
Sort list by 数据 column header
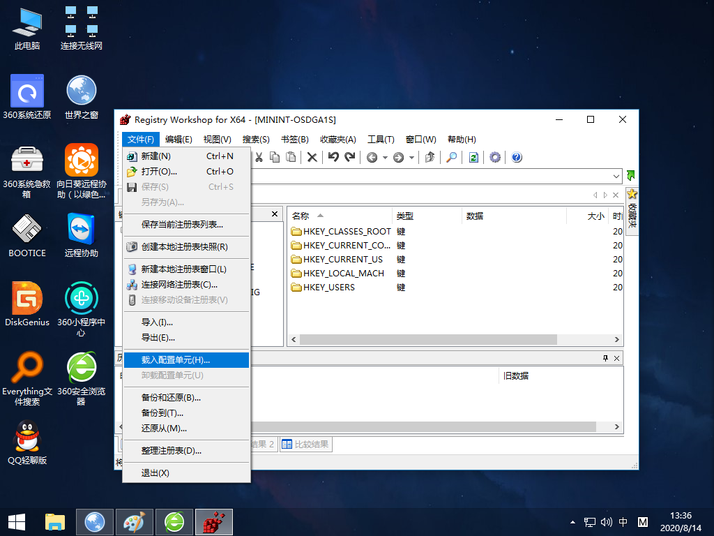[514, 216]
